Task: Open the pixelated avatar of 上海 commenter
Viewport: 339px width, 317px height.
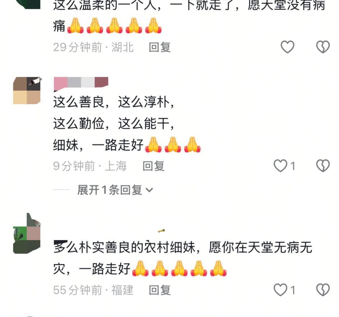Action: [27, 90]
